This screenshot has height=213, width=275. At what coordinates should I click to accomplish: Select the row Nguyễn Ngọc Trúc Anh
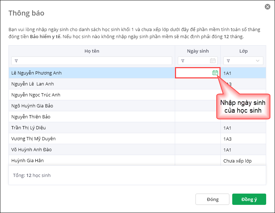[x=92, y=95]
